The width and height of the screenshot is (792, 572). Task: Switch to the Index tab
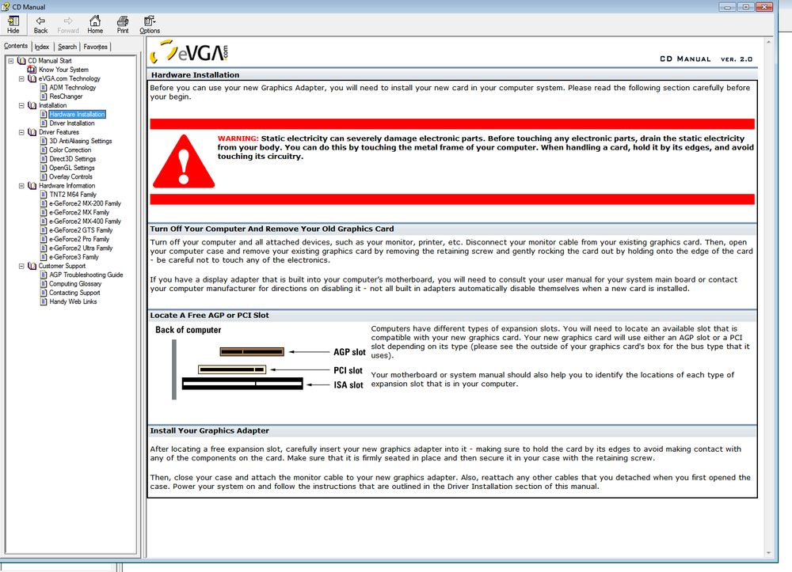coord(41,46)
